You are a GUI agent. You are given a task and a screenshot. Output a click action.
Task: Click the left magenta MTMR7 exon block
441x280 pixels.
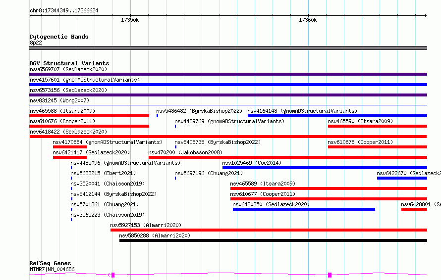pyautogui.click(x=113, y=275)
